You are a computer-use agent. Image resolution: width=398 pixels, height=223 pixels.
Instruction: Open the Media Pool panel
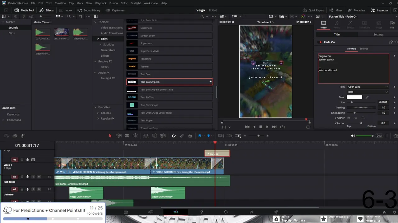(x=25, y=10)
